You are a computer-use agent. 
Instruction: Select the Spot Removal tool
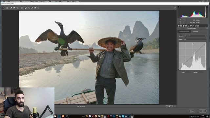click(26, 8)
